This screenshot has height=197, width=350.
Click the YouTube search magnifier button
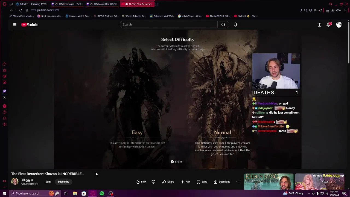tap(223, 25)
